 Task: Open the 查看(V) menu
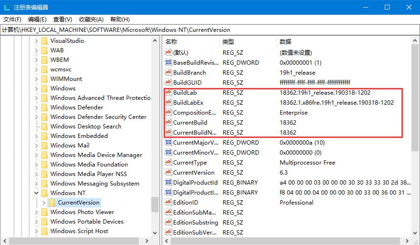click(62, 20)
